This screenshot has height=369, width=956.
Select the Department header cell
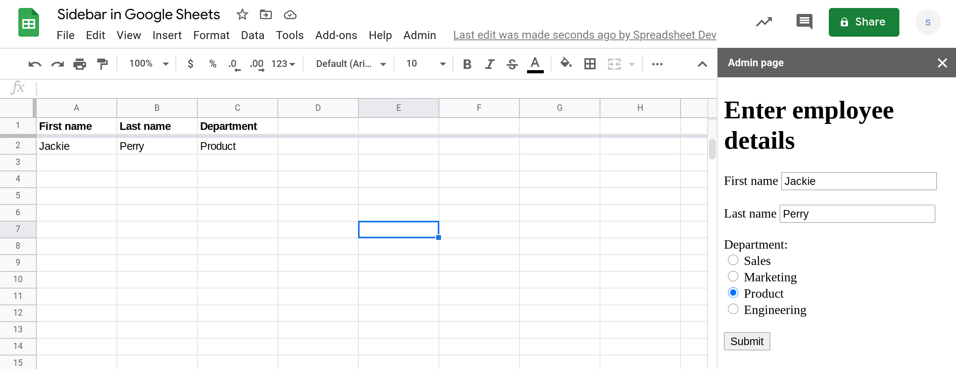point(238,126)
